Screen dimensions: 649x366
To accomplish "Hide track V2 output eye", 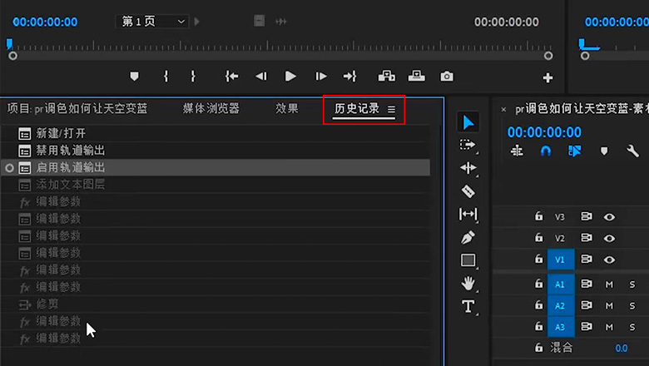I will tap(609, 239).
